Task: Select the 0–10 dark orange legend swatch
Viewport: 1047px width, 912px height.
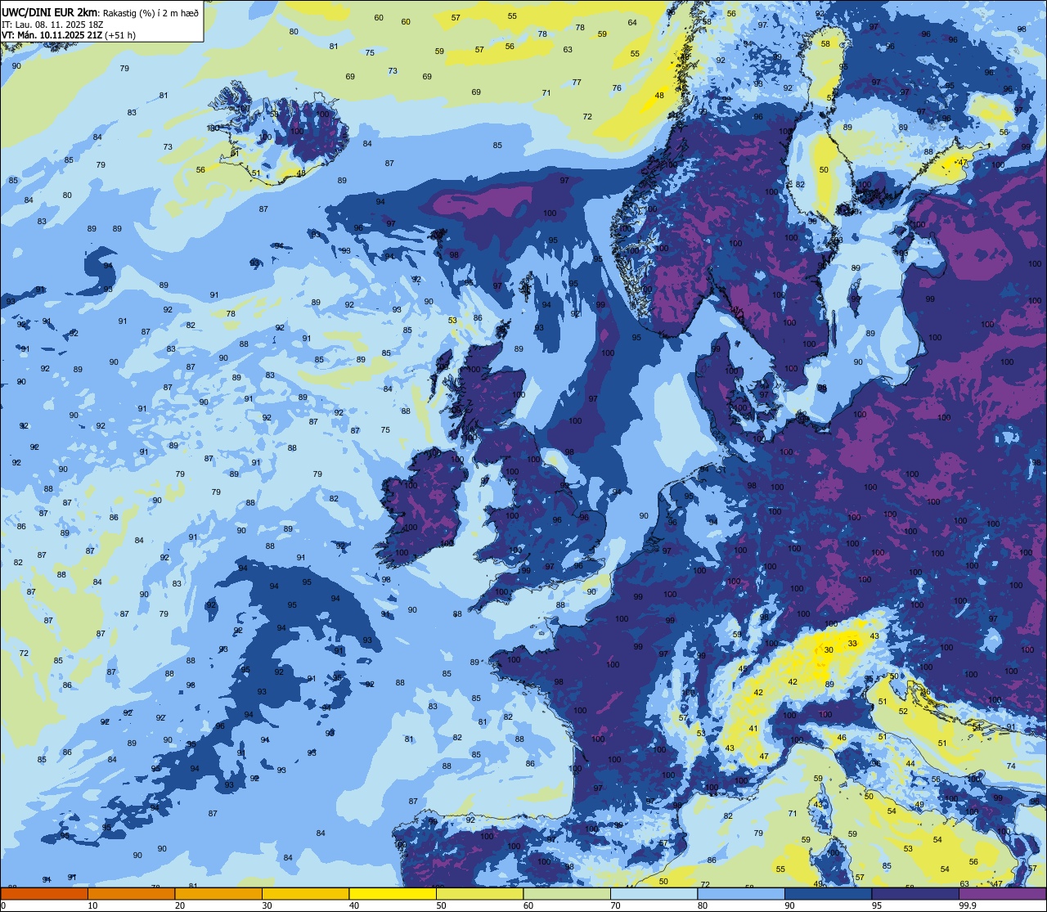Action: click(44, 893)
